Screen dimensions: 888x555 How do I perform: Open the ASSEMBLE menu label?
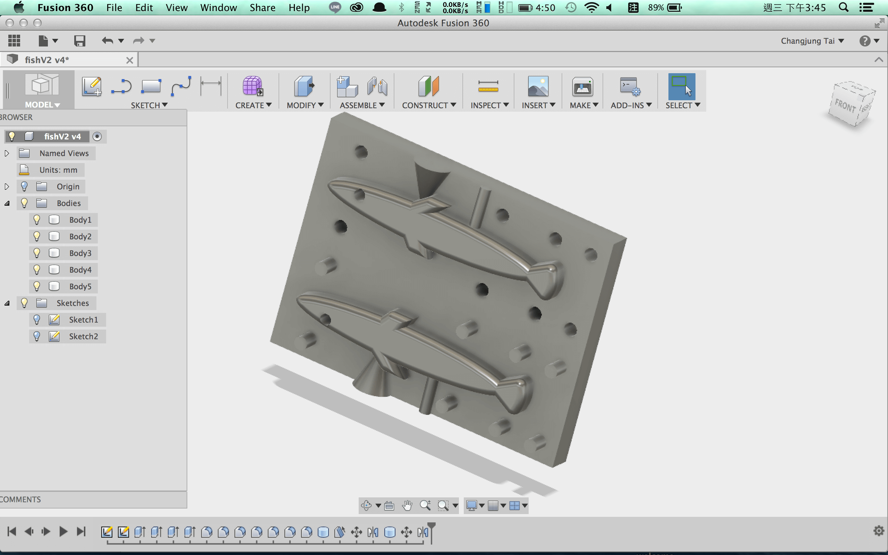362,105
